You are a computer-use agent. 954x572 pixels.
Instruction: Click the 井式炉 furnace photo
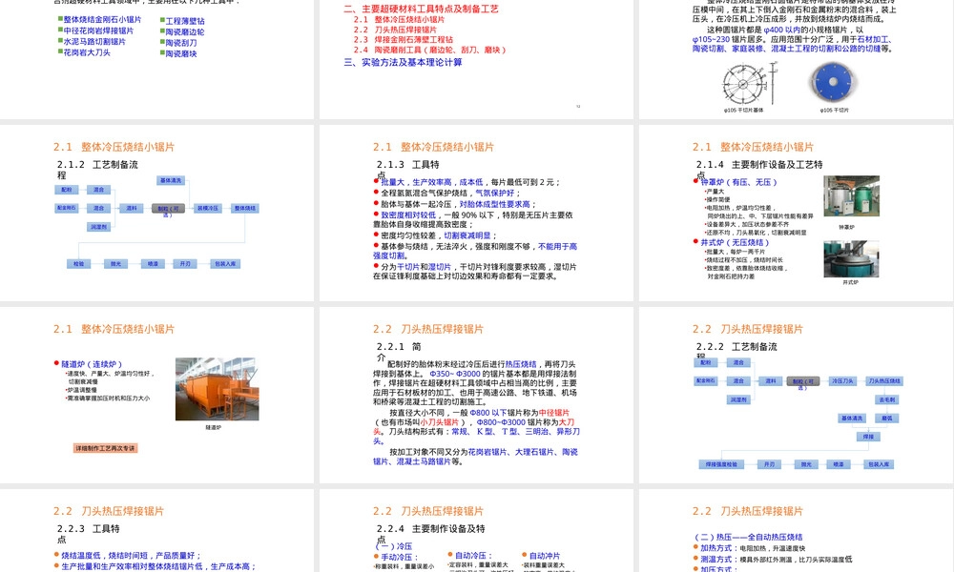[851, 259]
